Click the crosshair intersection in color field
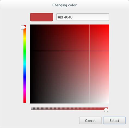This screenshot has height=128, width=129. (x=89, y=51)
